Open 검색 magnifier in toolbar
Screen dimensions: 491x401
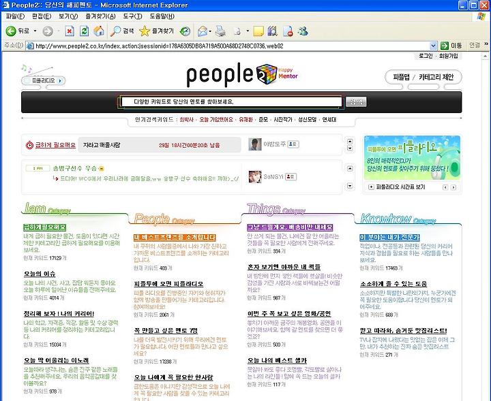[x=122, y=31]
